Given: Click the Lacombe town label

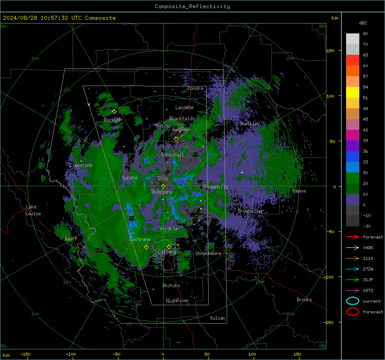Looking at the screenshot, I should (184, 107).
